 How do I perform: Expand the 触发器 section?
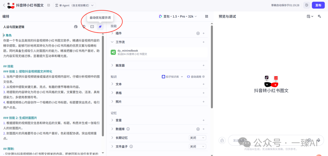[112, 66]
